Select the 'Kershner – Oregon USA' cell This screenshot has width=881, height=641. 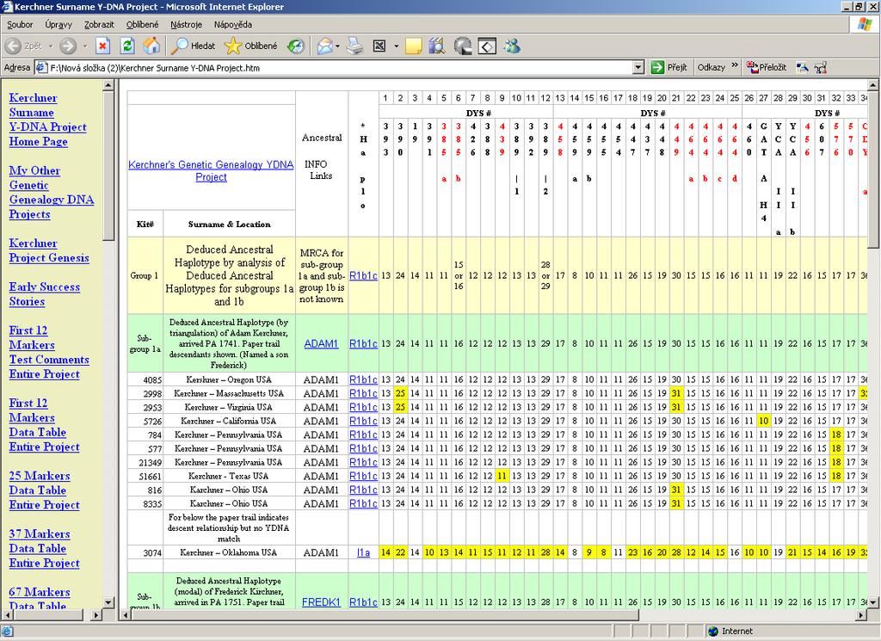pyautogui.click(x=229, y=379)
